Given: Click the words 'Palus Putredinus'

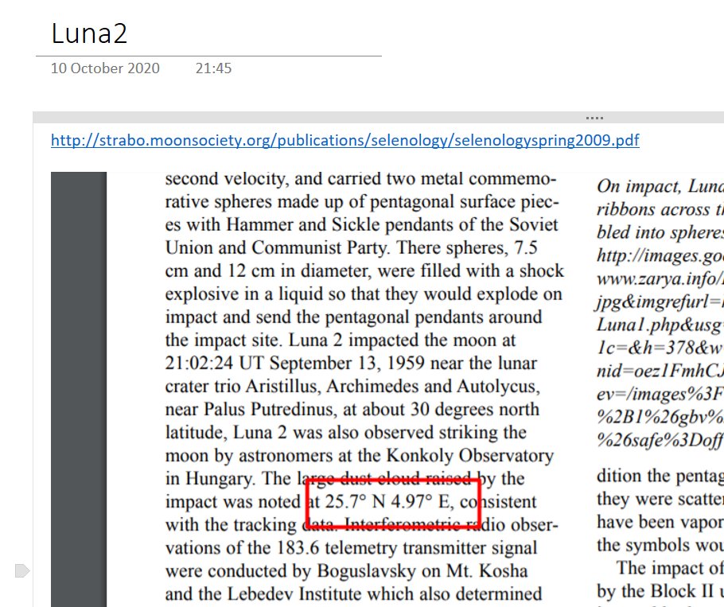Looking at the screenshot, I should click(x=270, y=410).
